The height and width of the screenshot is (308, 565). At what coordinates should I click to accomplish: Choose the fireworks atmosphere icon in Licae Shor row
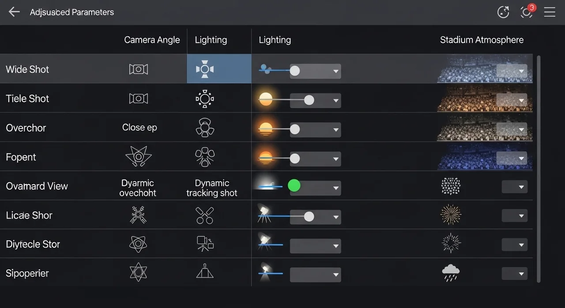(x=451, y=215)
